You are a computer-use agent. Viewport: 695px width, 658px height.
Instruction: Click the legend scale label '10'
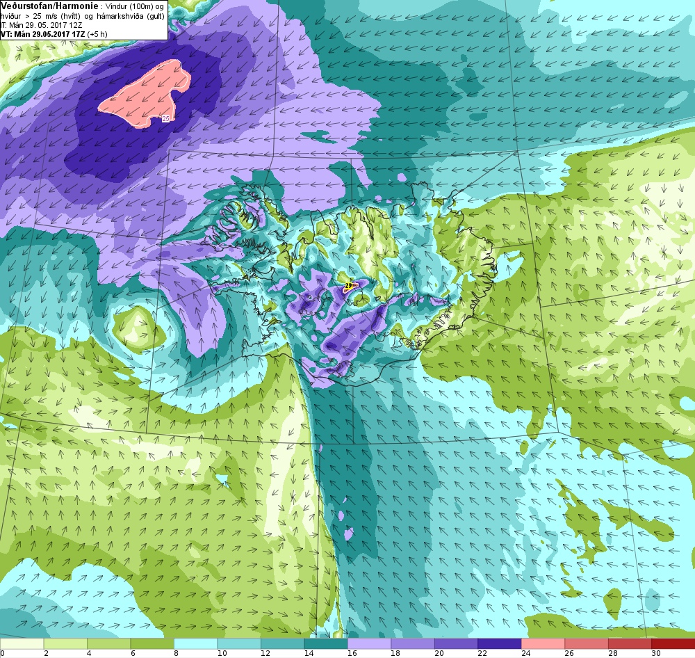222,653
